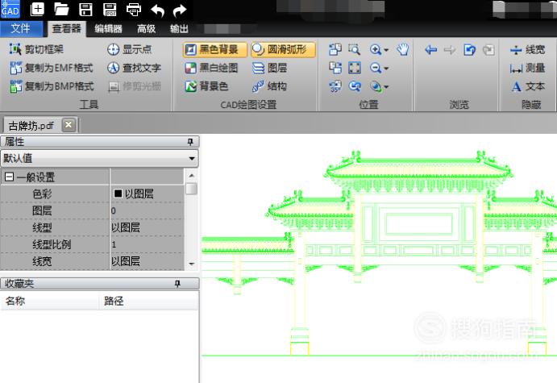The width and height of the screenshot is (557, 383).
Task: Click the 查找文字 tool
Action: click(134, 68)
